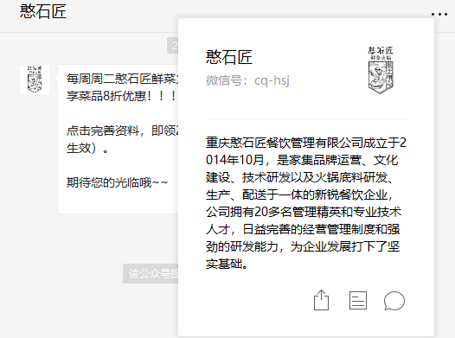The height and width of the screenshot is (338, 455).
Task: Click the share icon in profile card
Action: click(x=322, y=300)
